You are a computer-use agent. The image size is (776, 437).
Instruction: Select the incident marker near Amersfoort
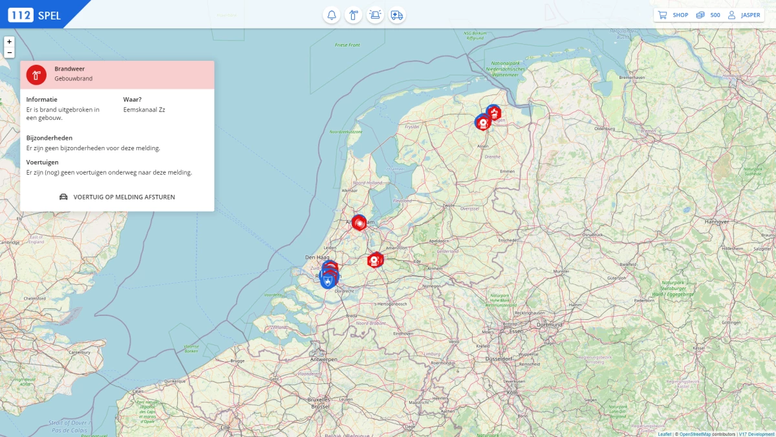375,260
